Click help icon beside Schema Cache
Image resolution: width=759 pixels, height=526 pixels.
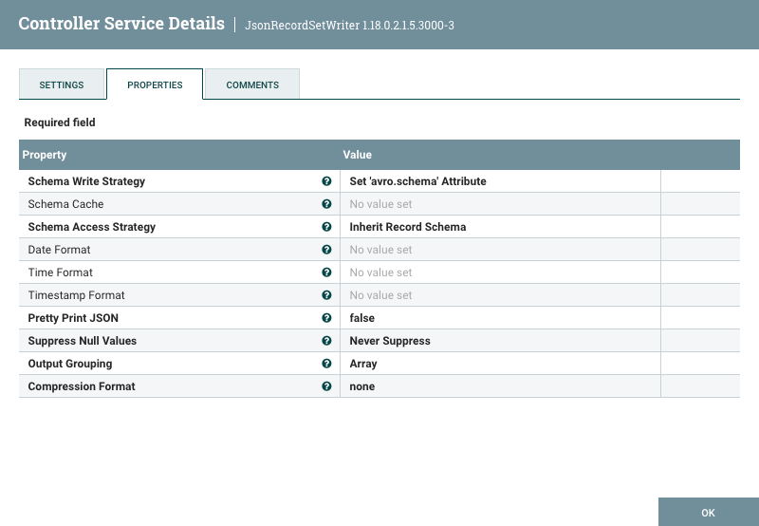point(326,204)
